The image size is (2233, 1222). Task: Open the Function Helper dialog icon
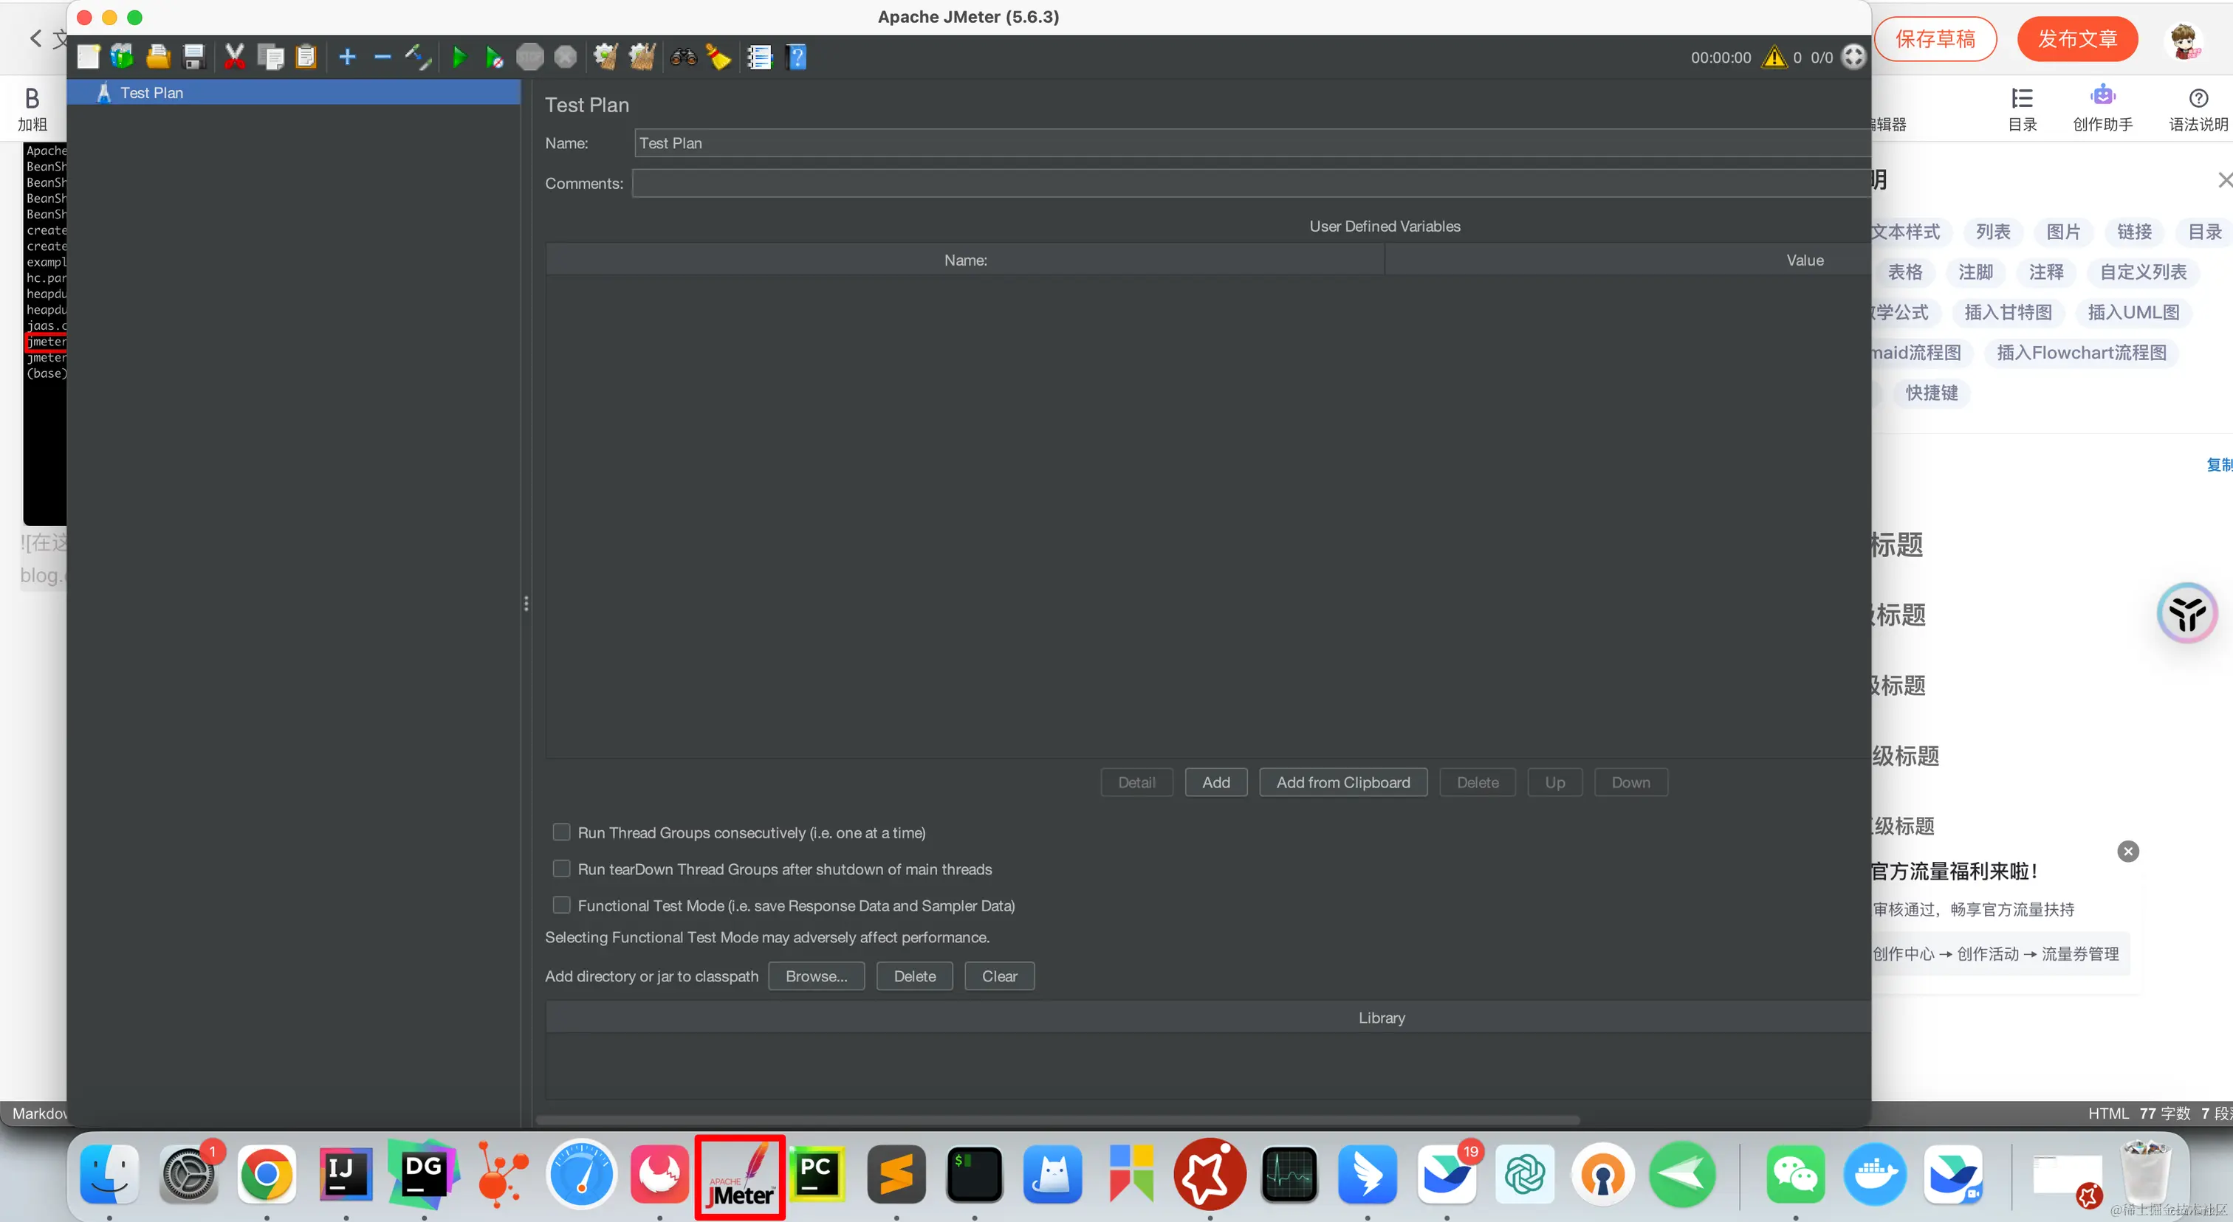pos(759,57)
